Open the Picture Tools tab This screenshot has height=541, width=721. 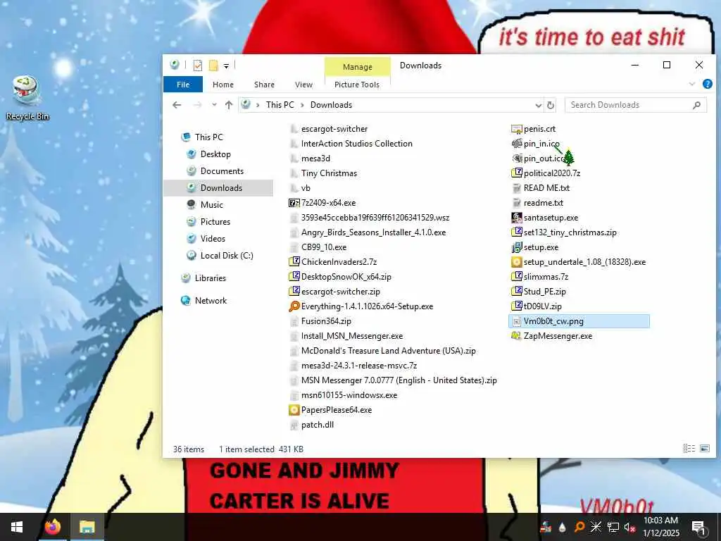[357, 85]
